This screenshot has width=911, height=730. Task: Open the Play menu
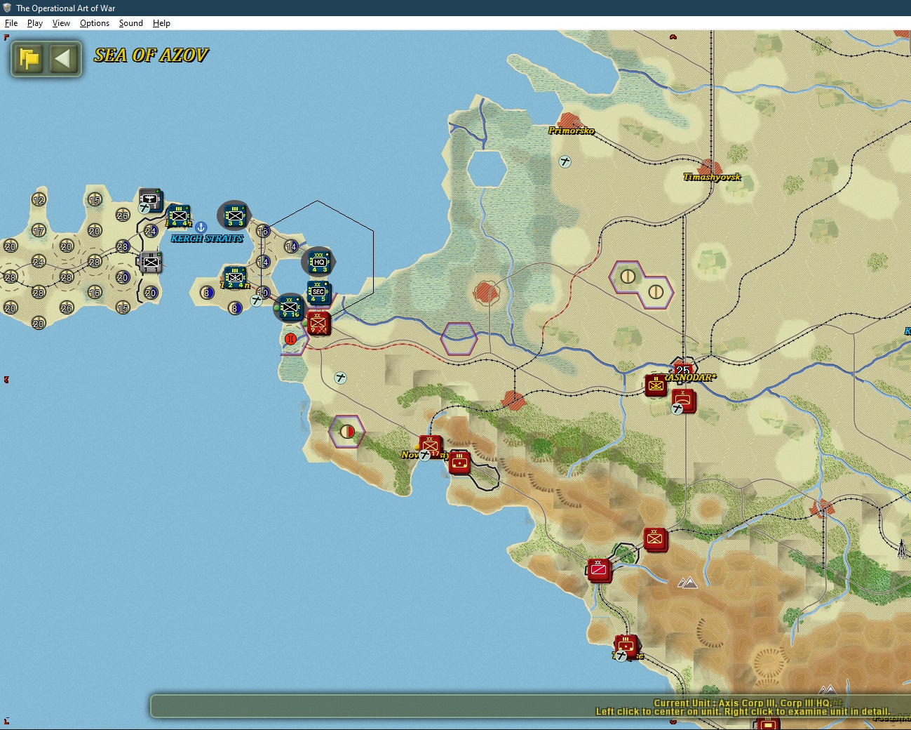[x=35, y=23]
